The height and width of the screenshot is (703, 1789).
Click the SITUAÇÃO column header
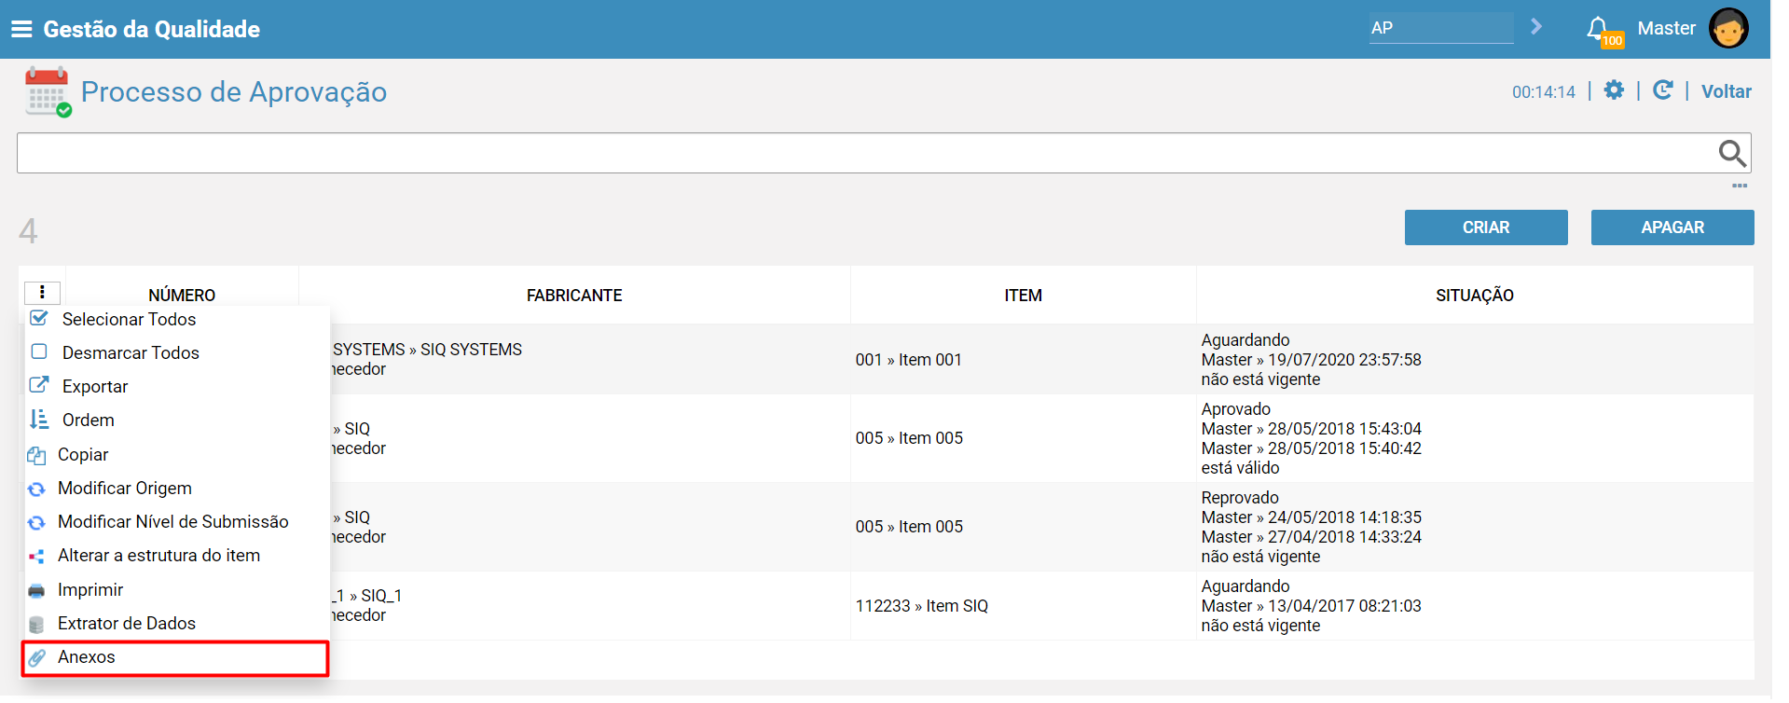tap(1475, 295)
